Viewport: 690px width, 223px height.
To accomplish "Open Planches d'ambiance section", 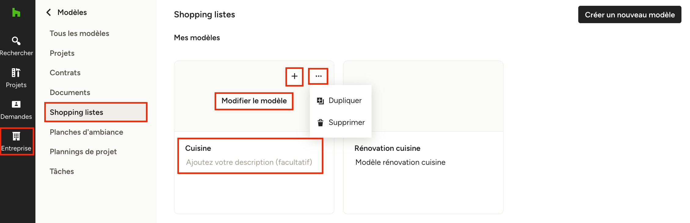I will (86, 132).
